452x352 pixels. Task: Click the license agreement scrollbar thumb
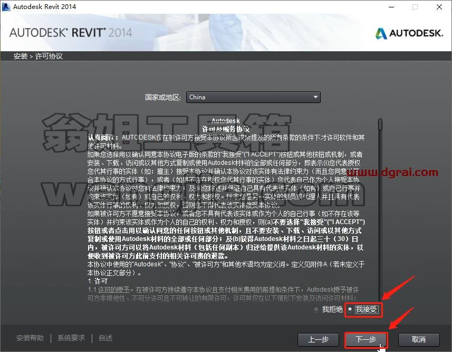[x=380, y=124]
